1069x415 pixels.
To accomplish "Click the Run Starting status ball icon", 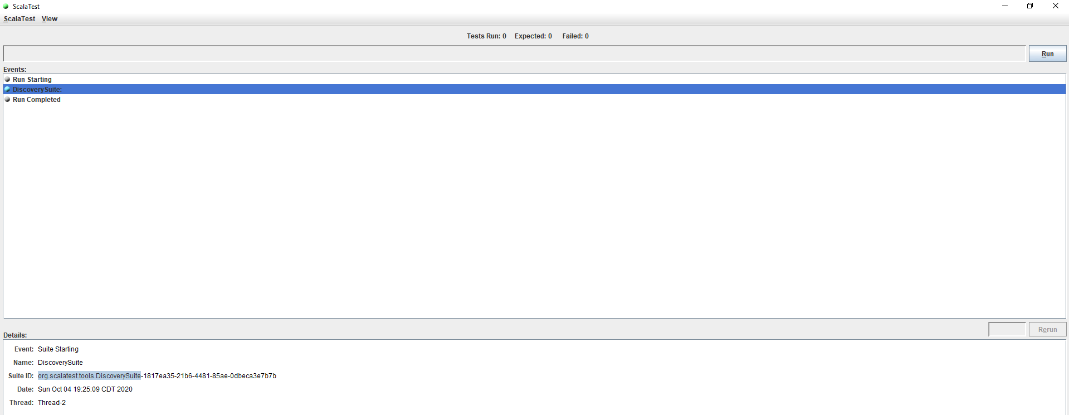I will click(7, 80).
